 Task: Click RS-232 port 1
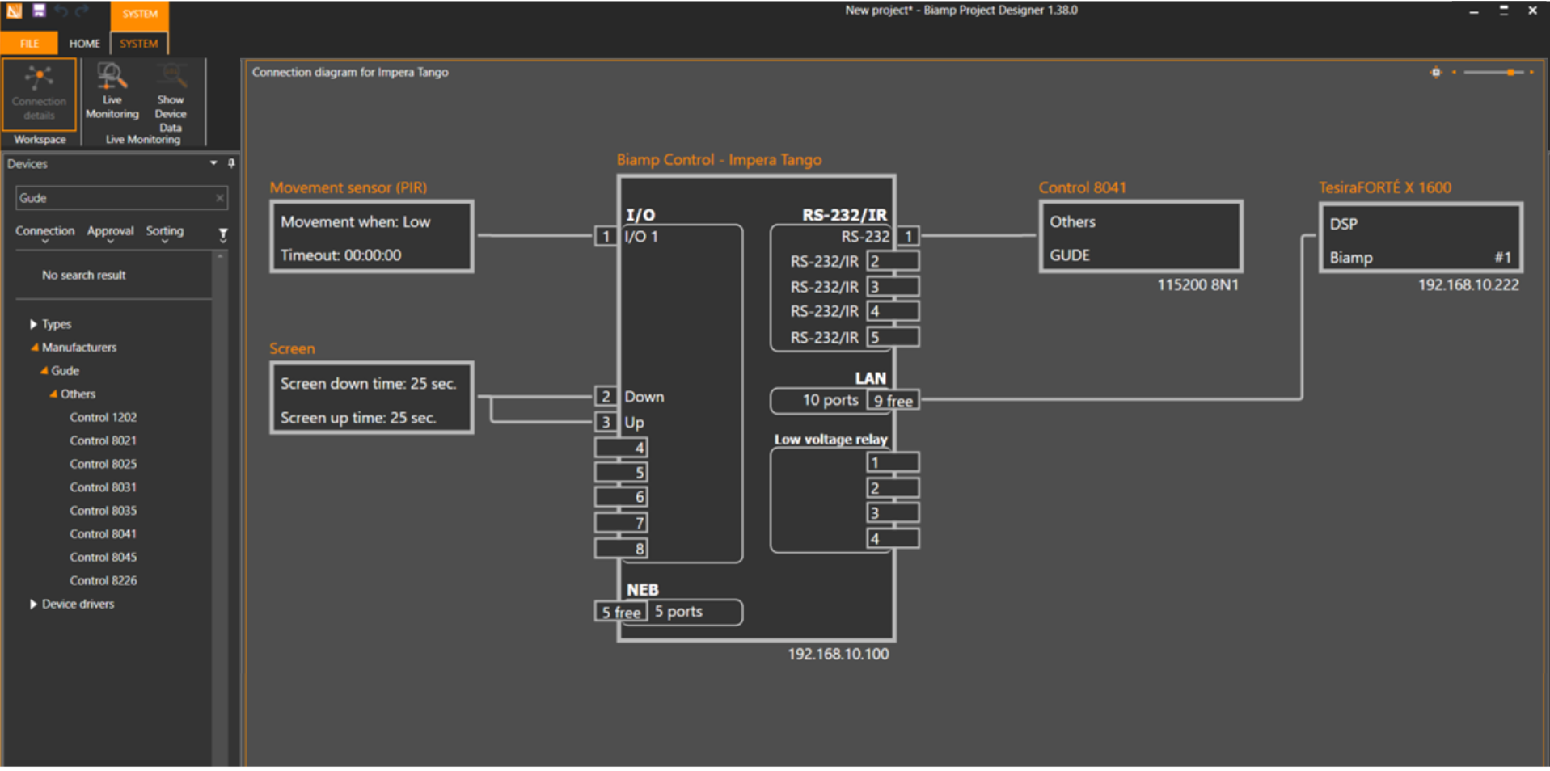coord(908,236)
